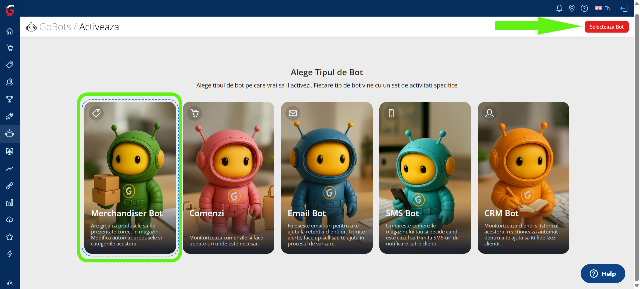Open the rocket icon in sidebar
Screen dimensions: 640x289
tap(10, 116)
